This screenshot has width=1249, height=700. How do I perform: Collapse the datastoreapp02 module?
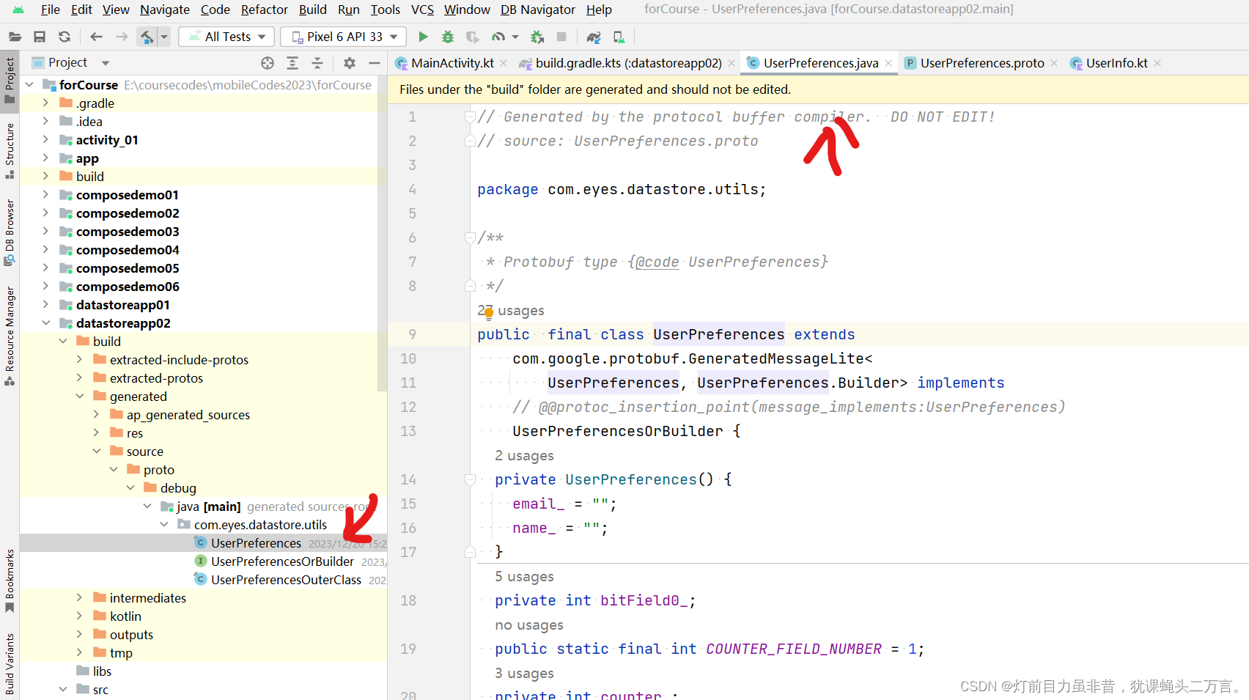click(x=45, y=323)
